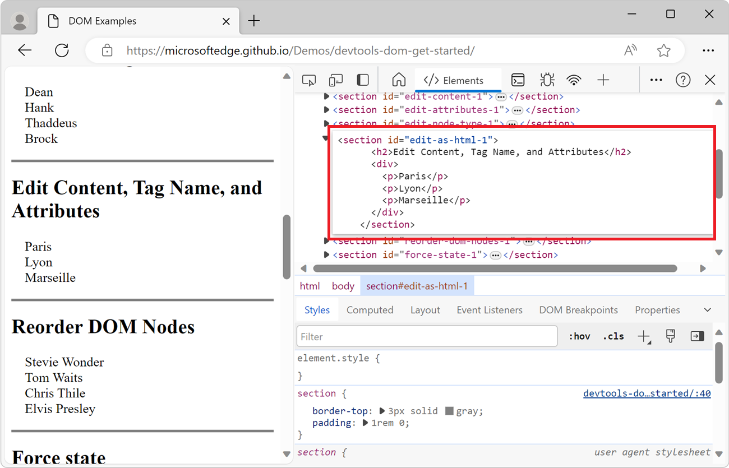Add a new style rule with plus icon
Image resolution: width=729 pixels, height=468 pixels.
(644, 336)
